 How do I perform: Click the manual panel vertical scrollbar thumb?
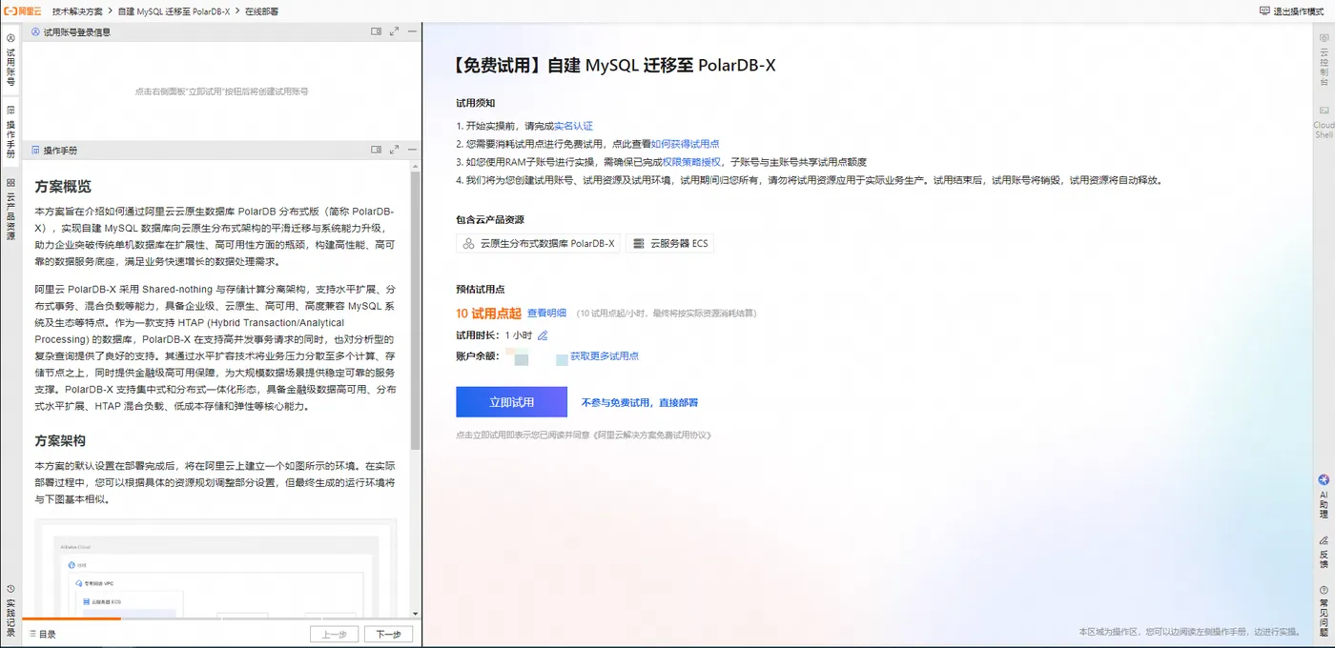click(415, 310)
